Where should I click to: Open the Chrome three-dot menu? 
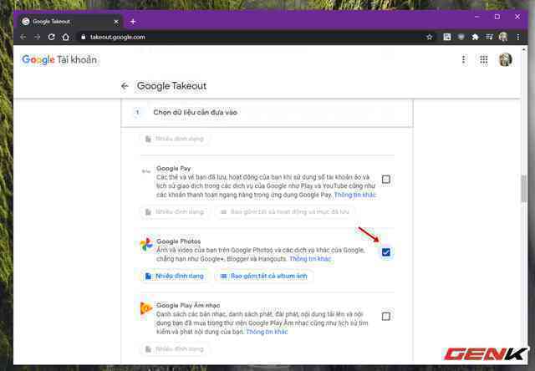point(517,37)
